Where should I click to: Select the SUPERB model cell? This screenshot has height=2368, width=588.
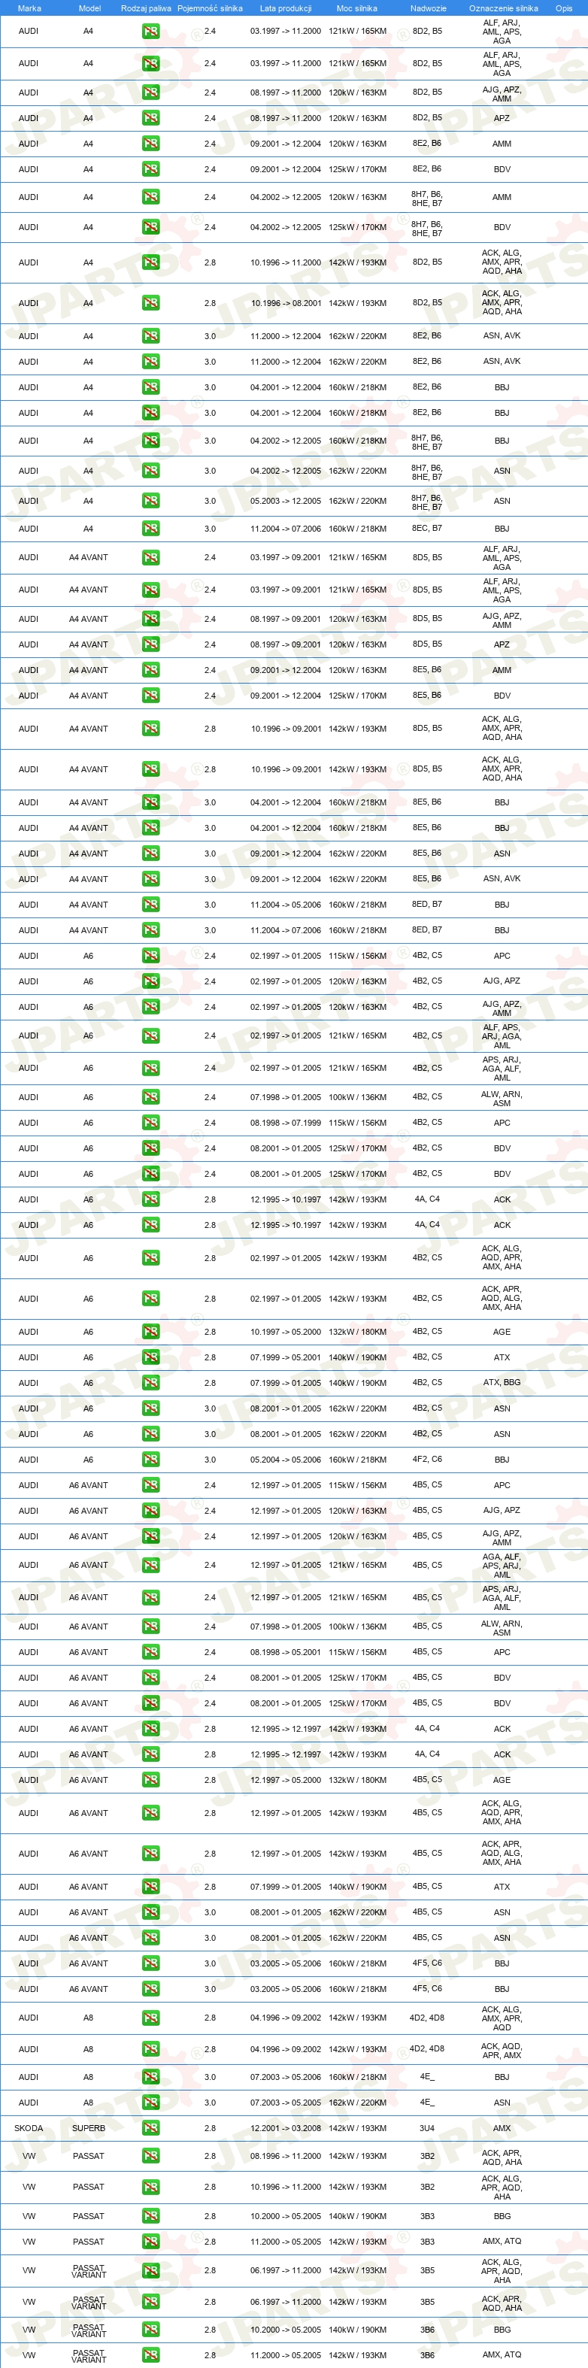click(88, 2128)
